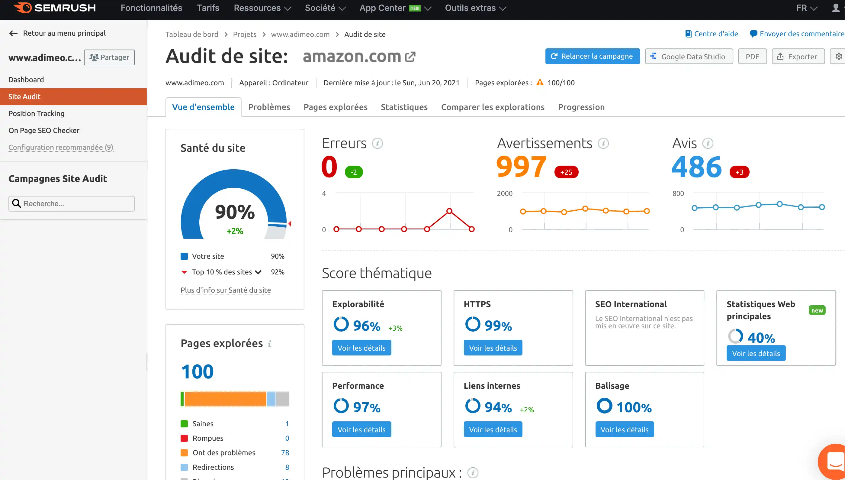Expand Top 10 % des sites dropdown
This screenshot has height=480, width=845.
tap(258, 272)
